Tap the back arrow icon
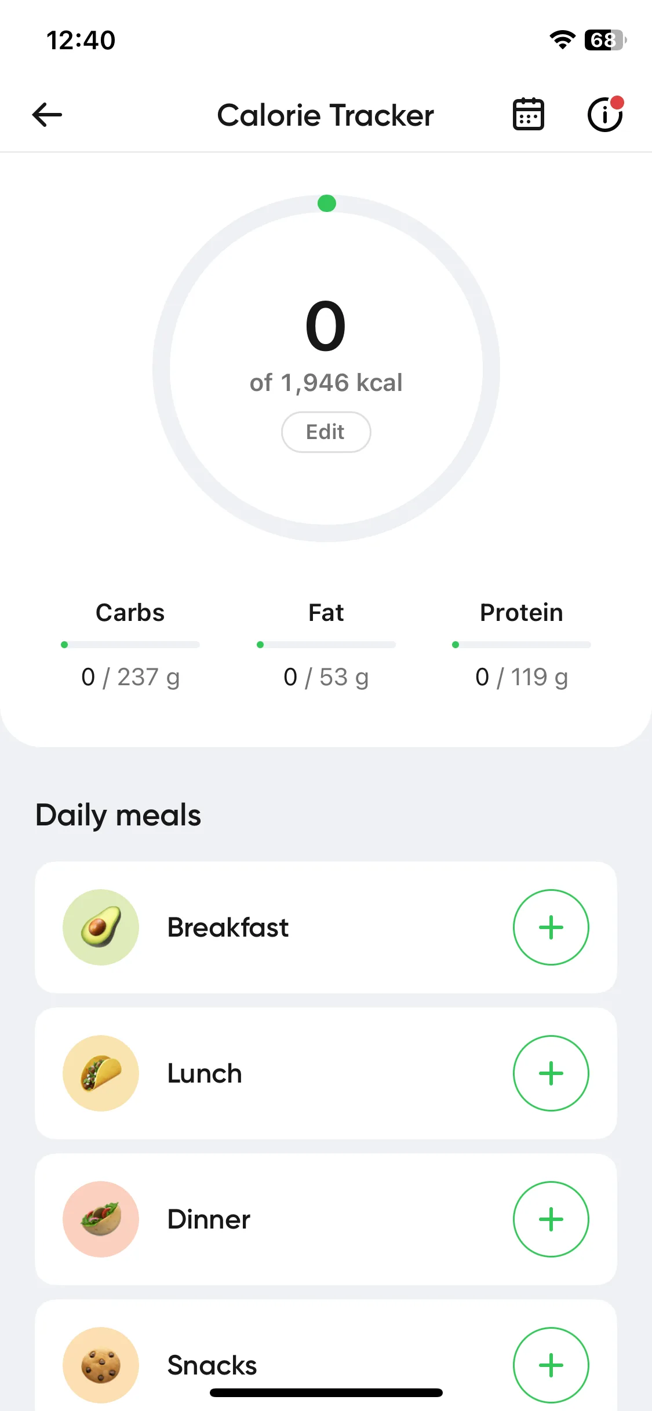Viewport: 652px width, 1411px height. tap(47, 115)
